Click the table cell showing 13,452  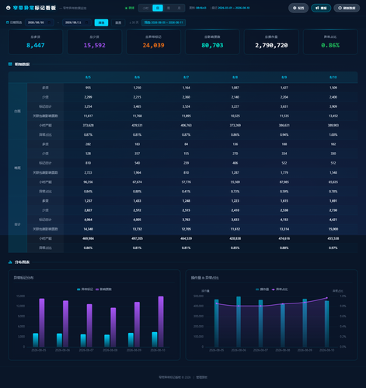[333, 116]
